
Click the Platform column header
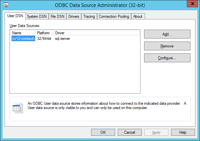[x=44, y=33]
